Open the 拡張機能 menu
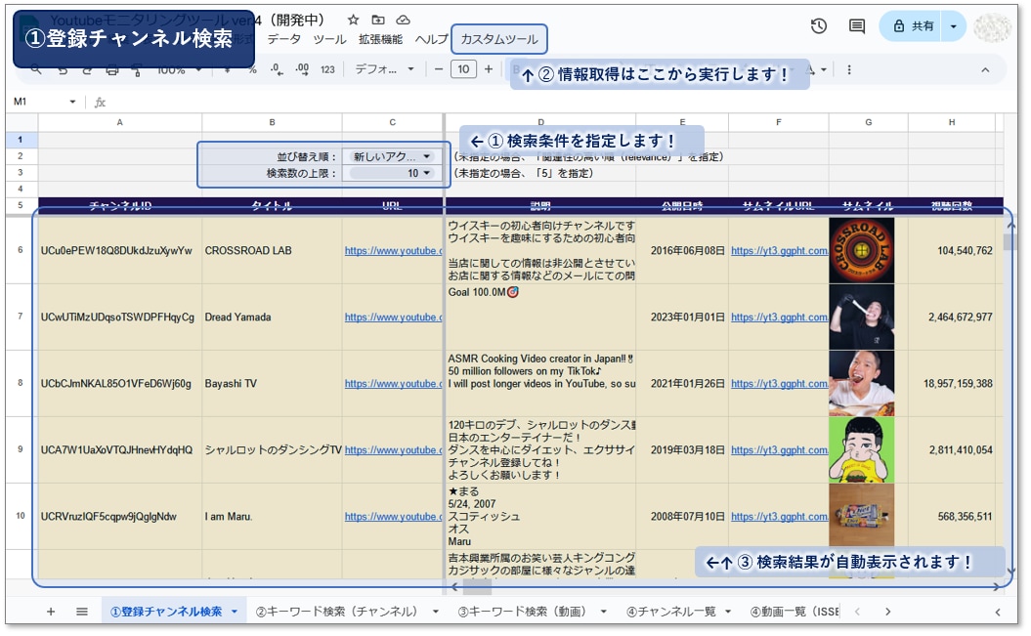The height and width of the screenshot is (636, 1031). pyautogui.click(x=381, y=39)
